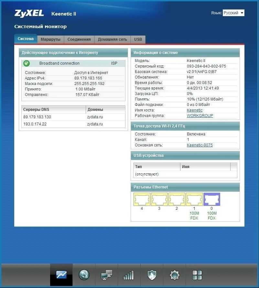259x288 pixels.
Task: Click the Тип column header in USB table
Action: [157, 167]
